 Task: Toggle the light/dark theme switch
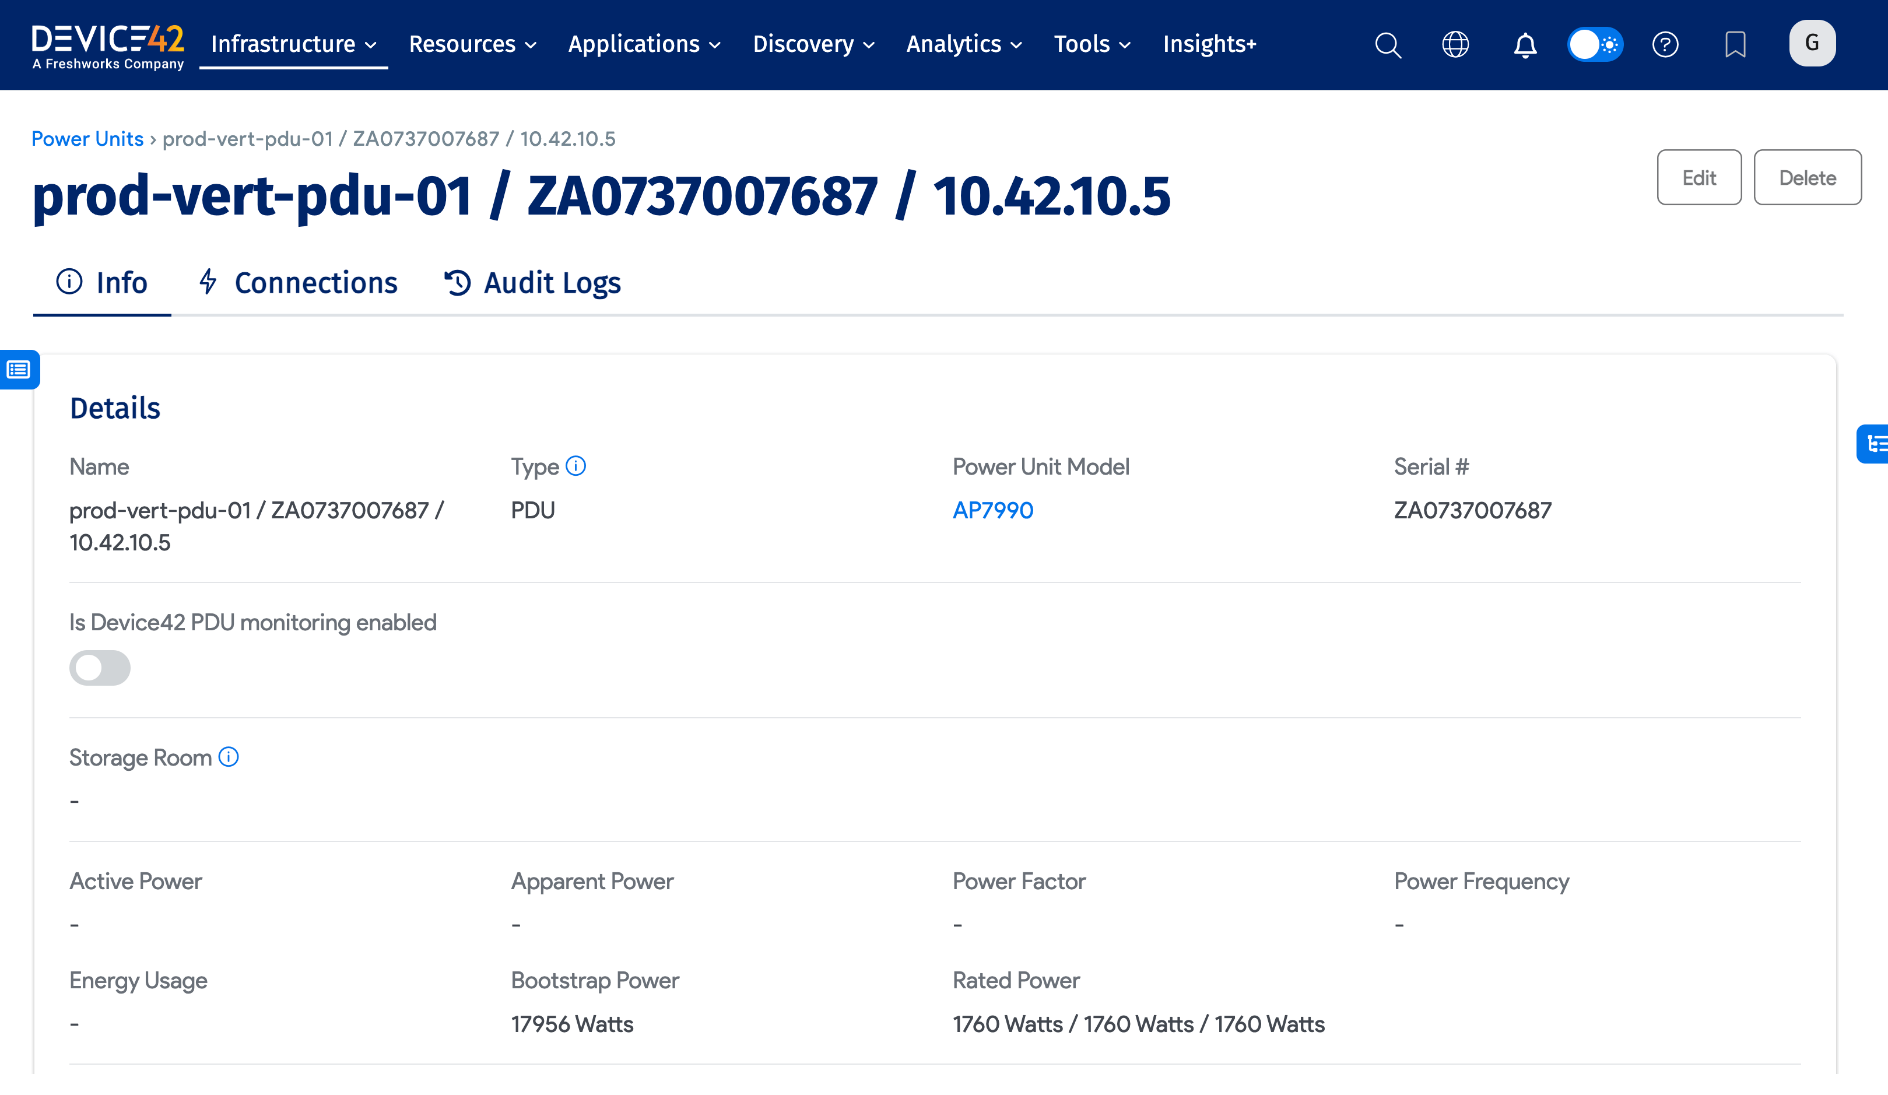pos(1595,45)
